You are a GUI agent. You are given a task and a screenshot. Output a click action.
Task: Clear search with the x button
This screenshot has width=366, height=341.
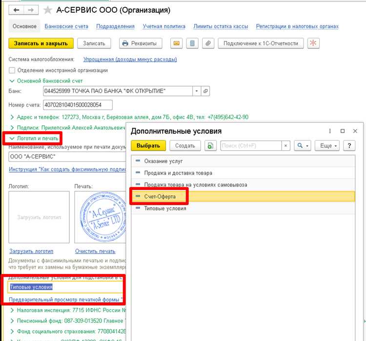[285, 146]
